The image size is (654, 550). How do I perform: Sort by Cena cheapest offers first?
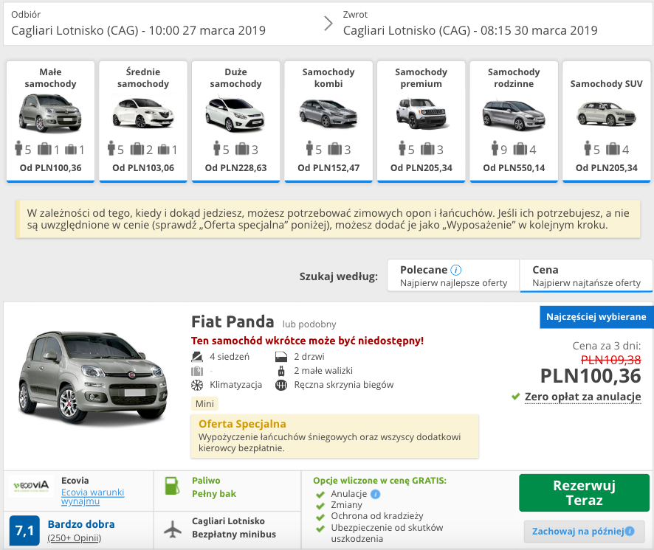[x=586, y=276]
